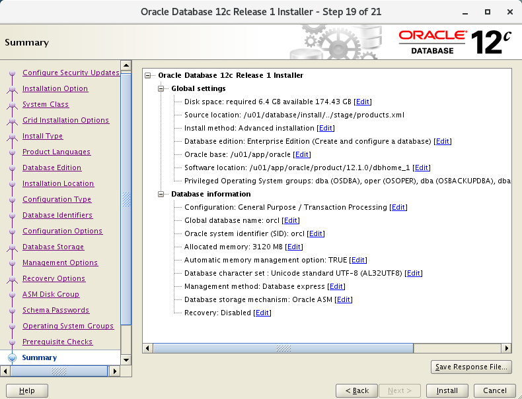Edit the Oracle base path
This screenshot has width=522, height=399.
[x=302, y=154]
